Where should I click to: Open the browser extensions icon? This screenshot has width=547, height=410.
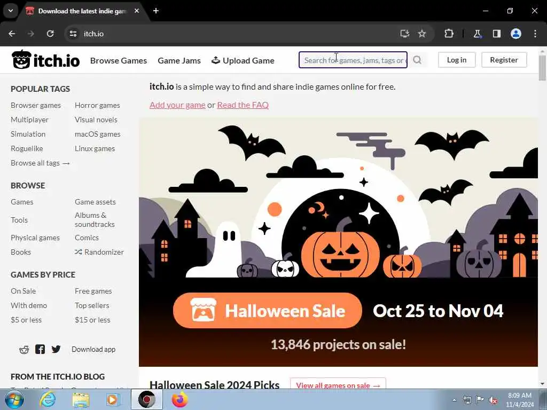click(449, 34)
